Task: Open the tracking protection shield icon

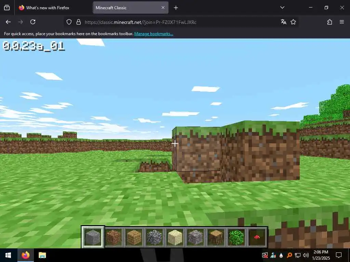Action: tap(69, 22)
